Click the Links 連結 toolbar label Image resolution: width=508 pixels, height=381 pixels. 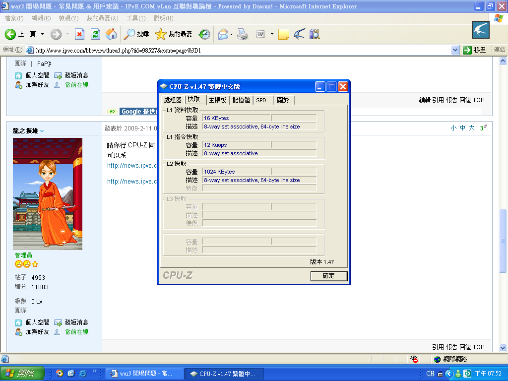tap(499, 50)
